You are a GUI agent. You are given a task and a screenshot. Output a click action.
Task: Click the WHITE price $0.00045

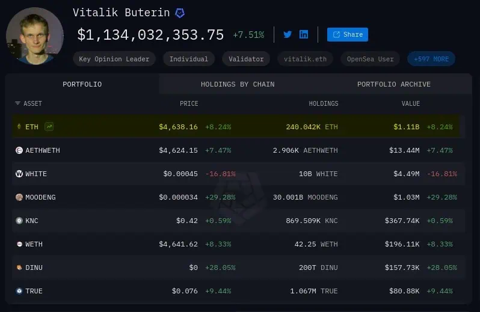click(x=180, y=174)
